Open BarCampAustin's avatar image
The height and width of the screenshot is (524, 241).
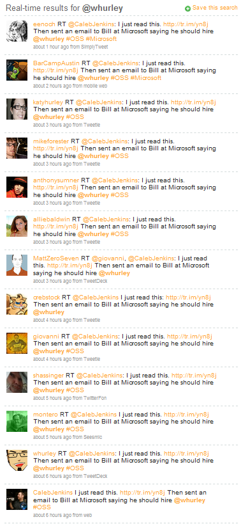coord(17,70)
